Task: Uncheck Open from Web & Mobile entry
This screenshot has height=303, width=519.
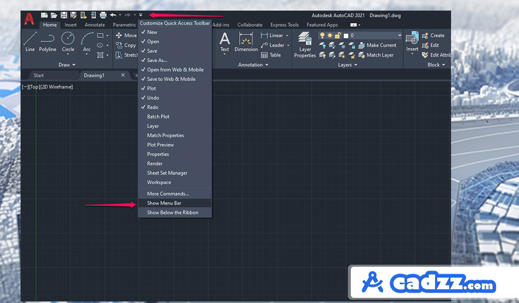Action: (175, 70)
